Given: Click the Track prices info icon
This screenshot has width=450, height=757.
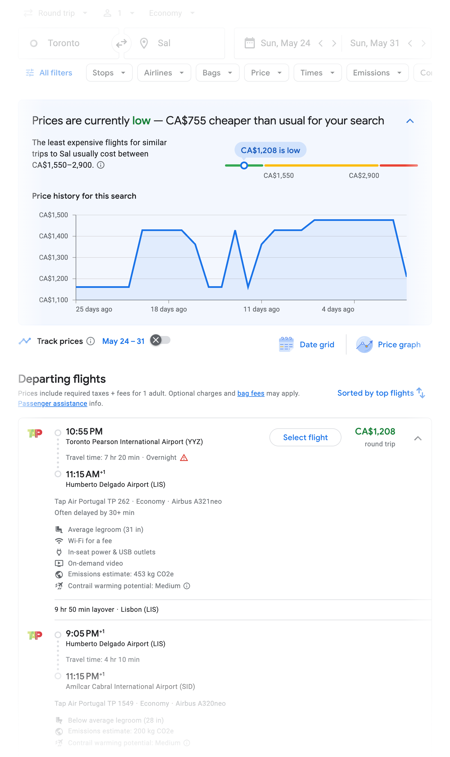Looking at the screenshot, I should pos(90,341).
